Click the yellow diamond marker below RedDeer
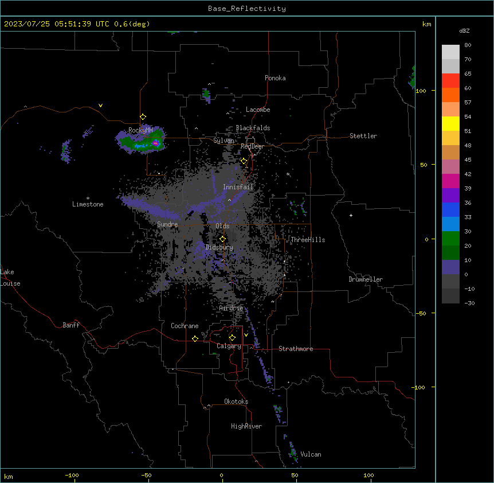The image size is (494, 483). click(244, 161)
